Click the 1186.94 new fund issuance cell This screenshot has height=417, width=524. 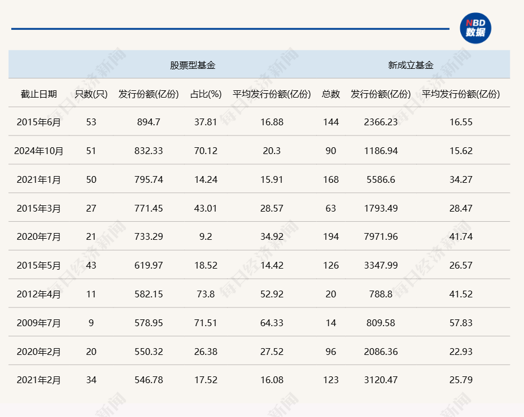381,151
